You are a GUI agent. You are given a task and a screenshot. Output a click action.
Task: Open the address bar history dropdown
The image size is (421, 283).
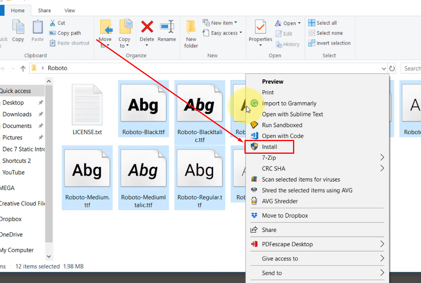click(384, 68)
